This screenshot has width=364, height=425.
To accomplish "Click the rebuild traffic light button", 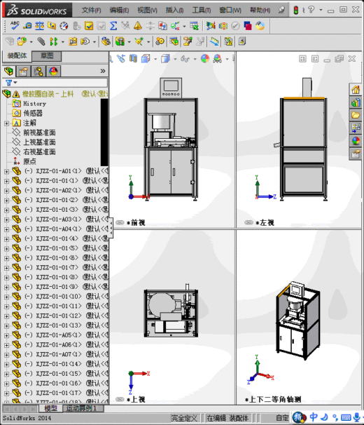I will 296,11.
